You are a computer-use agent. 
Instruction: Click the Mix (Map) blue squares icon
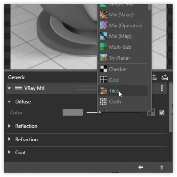[103, 36]
